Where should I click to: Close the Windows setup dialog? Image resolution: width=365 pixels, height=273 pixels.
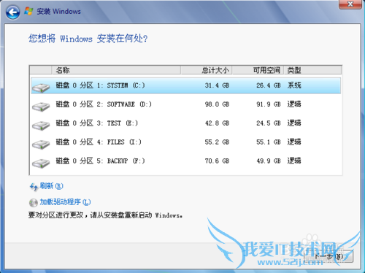pos(350,4)
